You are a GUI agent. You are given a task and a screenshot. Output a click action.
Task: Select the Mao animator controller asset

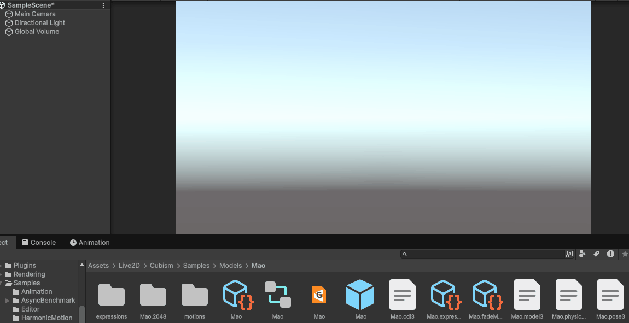(x=278, y=295)
